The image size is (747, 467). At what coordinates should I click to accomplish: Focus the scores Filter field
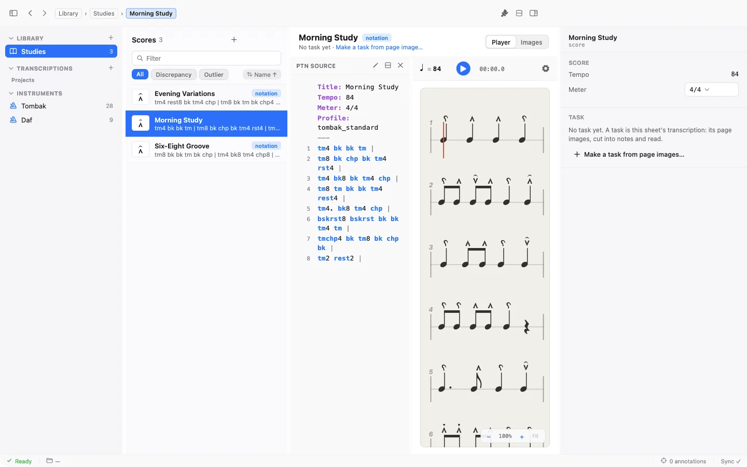(206, 58)
